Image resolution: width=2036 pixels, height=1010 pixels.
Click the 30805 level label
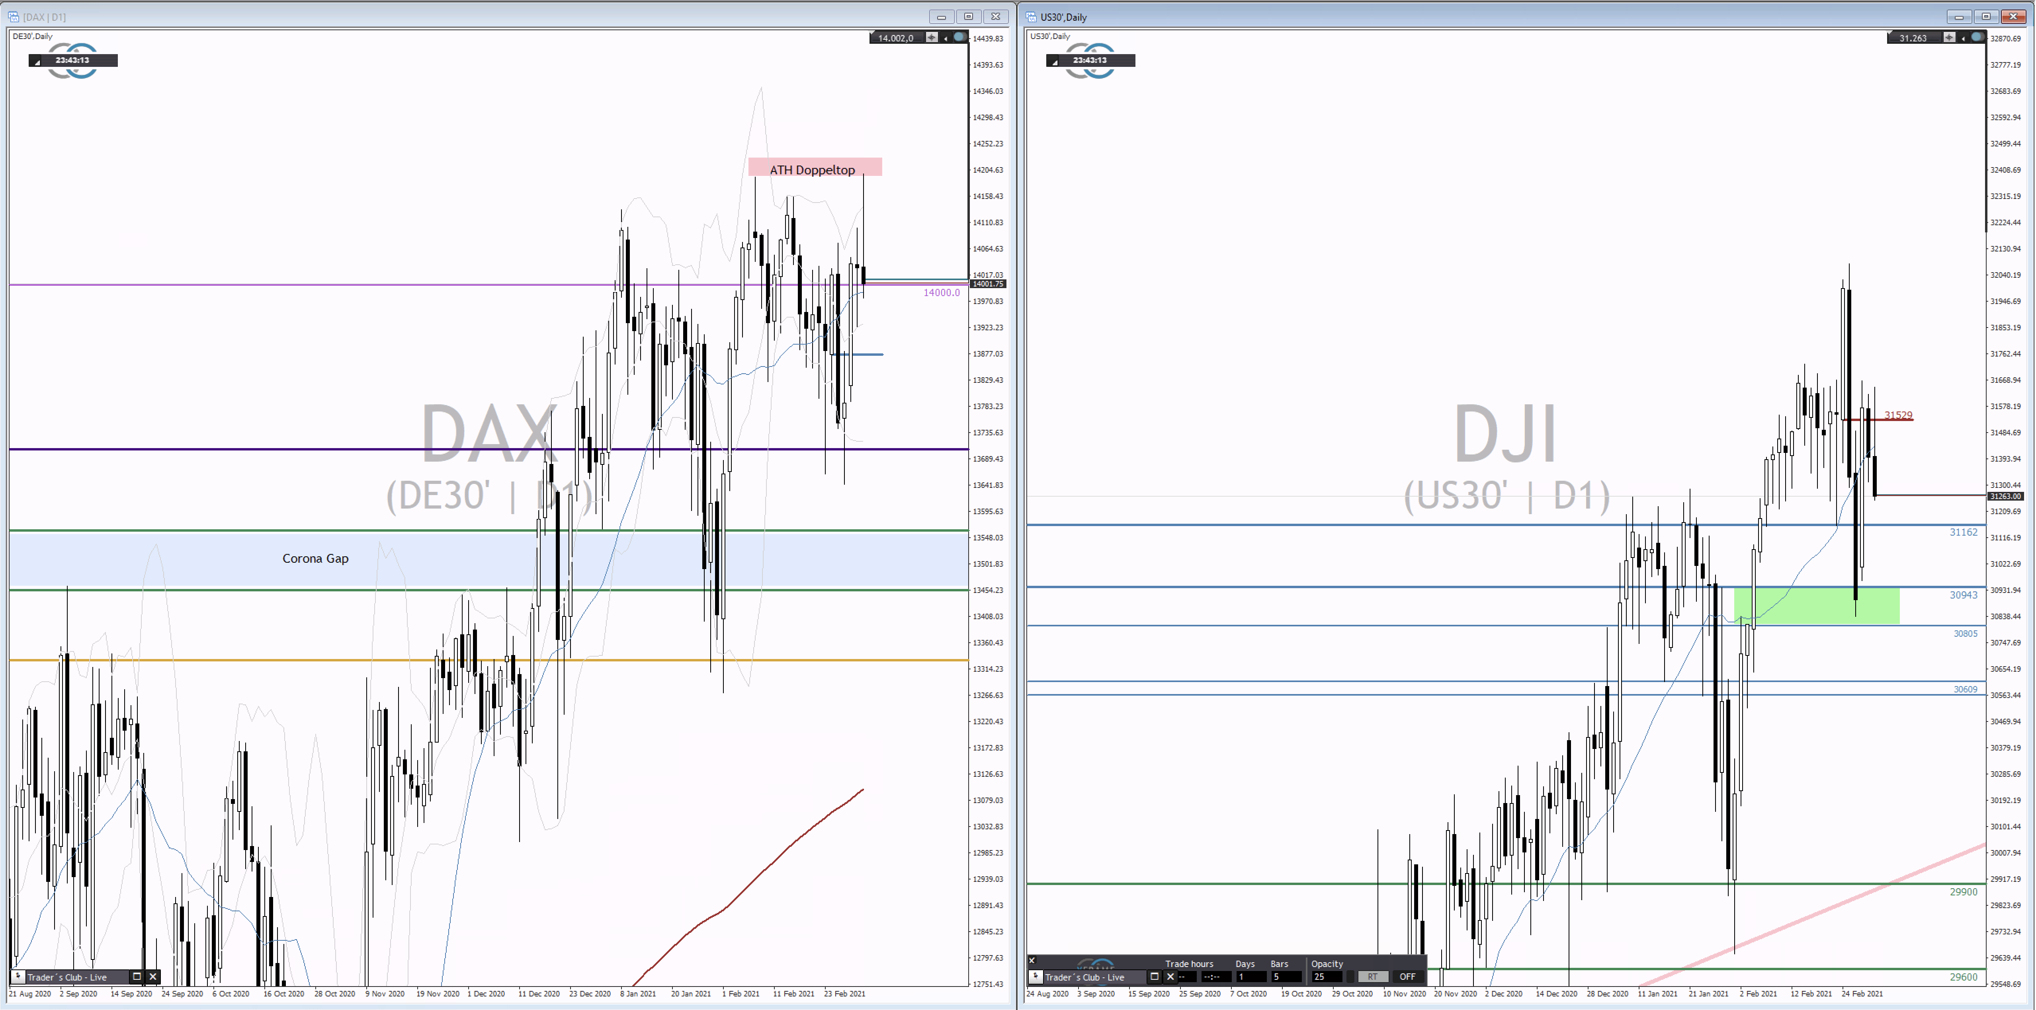1966,633
